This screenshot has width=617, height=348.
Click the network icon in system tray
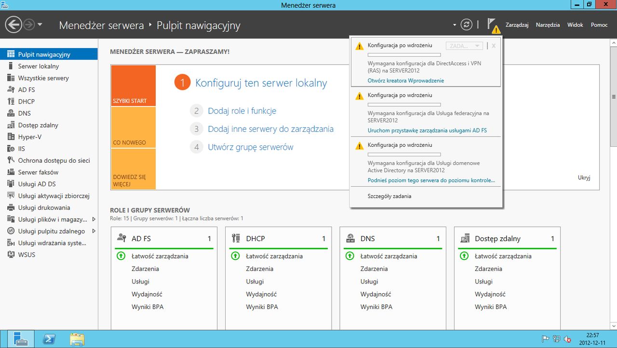tap(557, 339)
